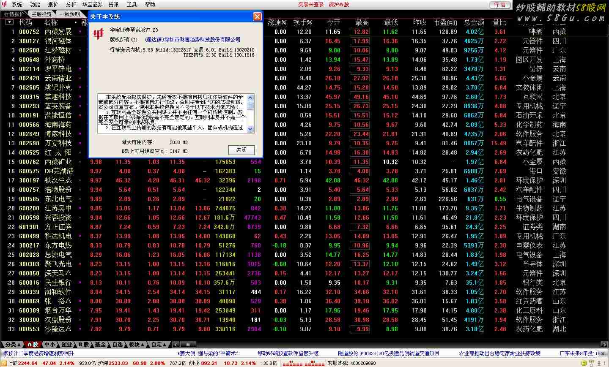This screenshot has height=367, width=609.
Task: Open the 分析 menu
Action: point(71,4)
